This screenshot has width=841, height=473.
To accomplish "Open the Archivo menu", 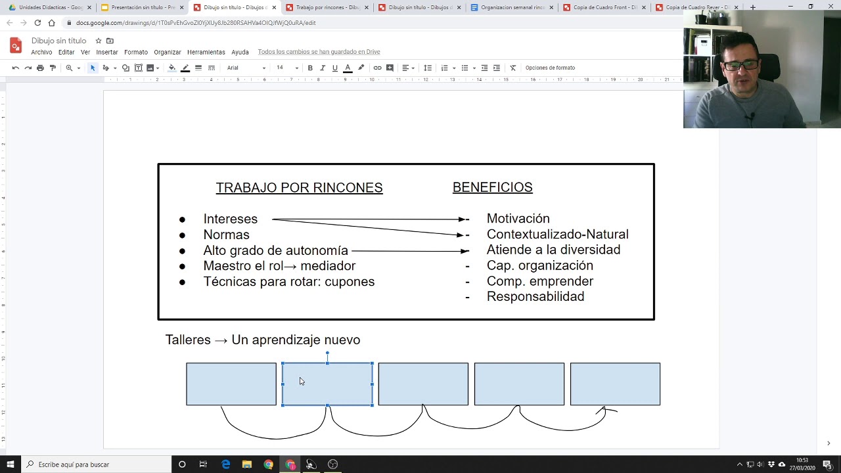I will (41, 52).
